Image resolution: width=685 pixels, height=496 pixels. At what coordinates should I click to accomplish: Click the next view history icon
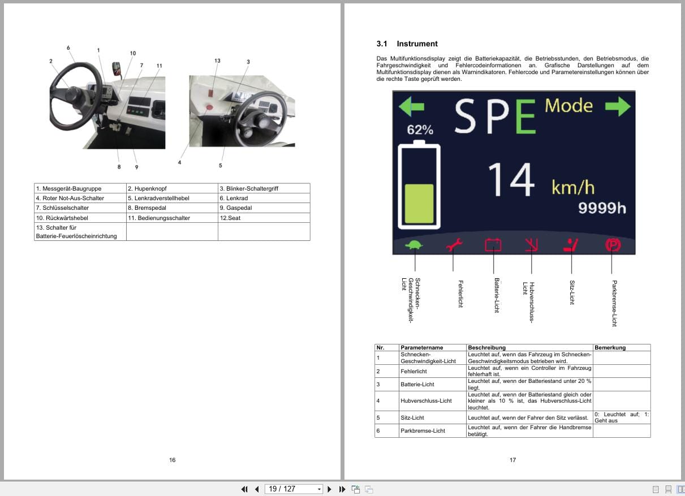tap(368, 489)
